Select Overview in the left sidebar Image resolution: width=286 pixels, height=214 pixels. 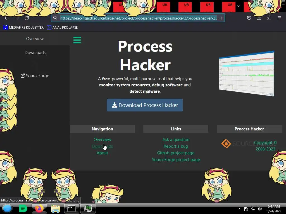pyautogui.click(x=35, y=38)
